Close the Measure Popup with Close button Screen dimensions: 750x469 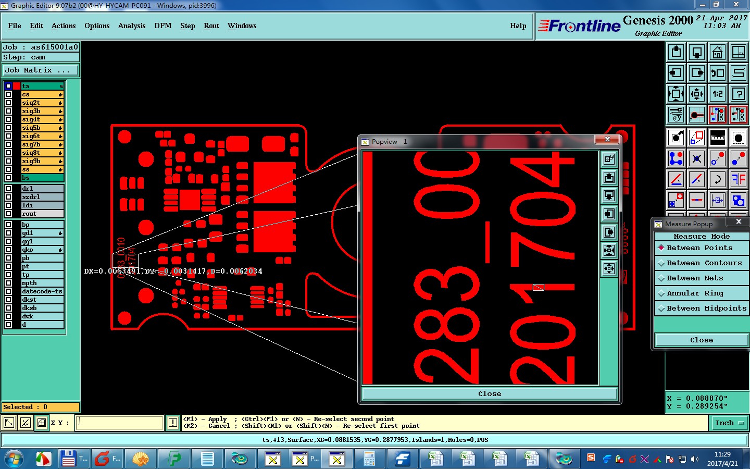pos(702,340)
